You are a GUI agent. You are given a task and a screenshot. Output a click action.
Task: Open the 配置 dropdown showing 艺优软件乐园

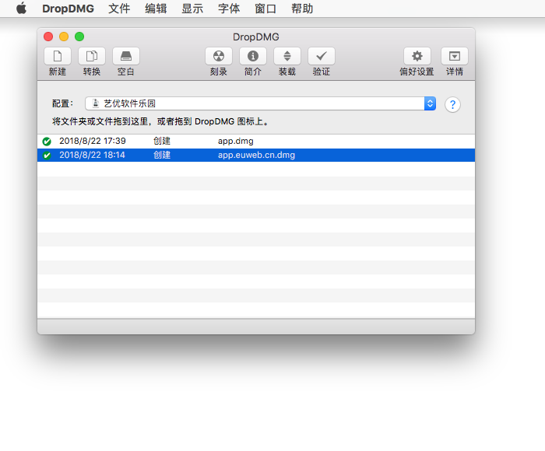(x=260, y=103)
